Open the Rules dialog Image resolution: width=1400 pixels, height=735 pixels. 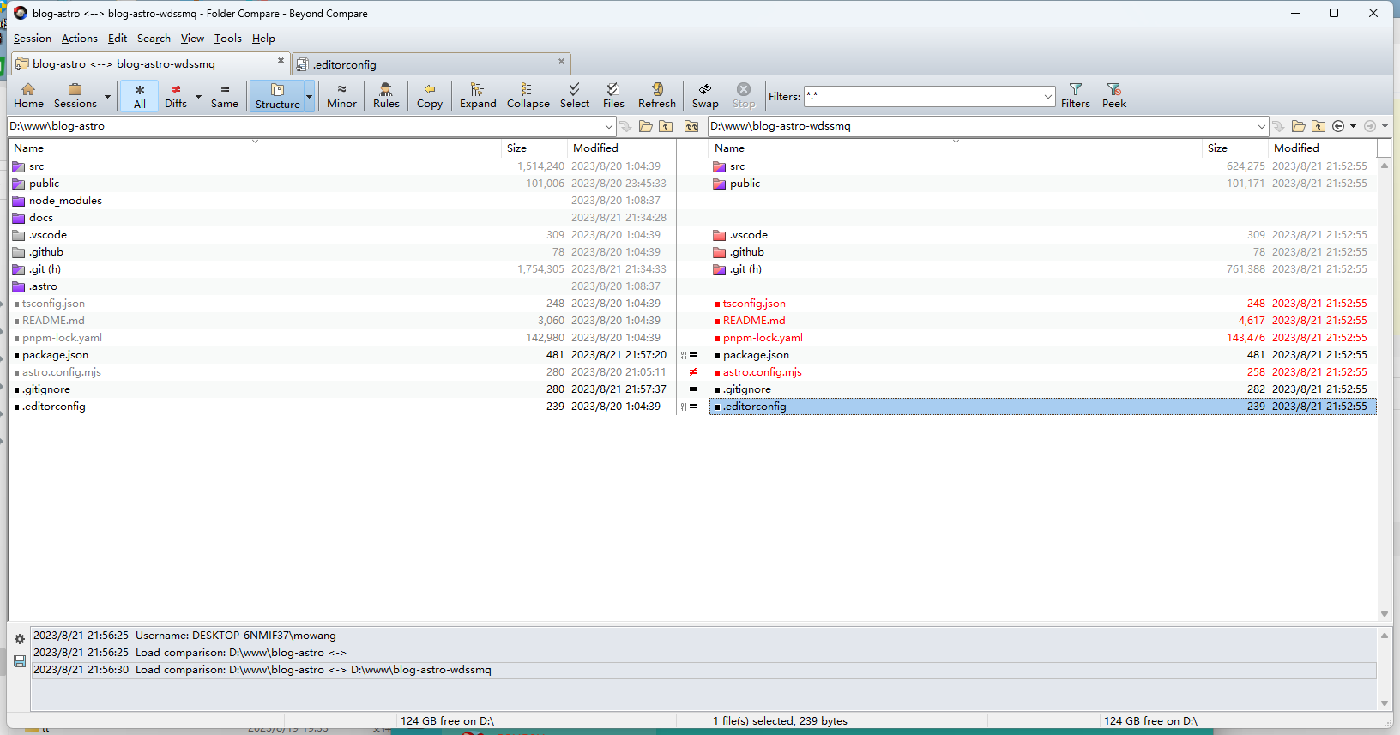[x=386, y=96]
